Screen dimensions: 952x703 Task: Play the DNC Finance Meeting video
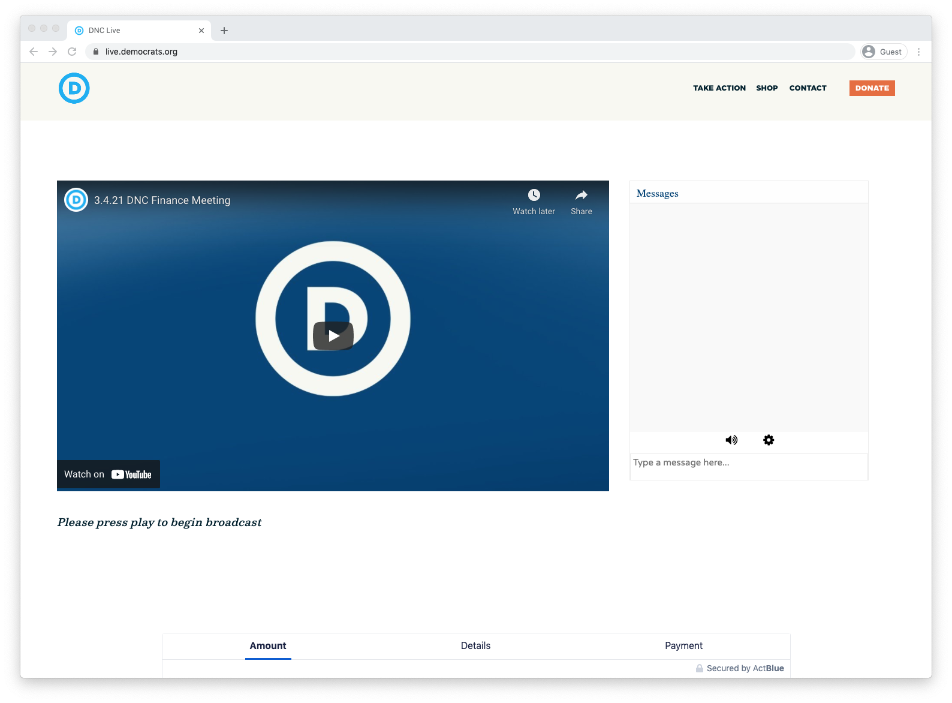333,336
